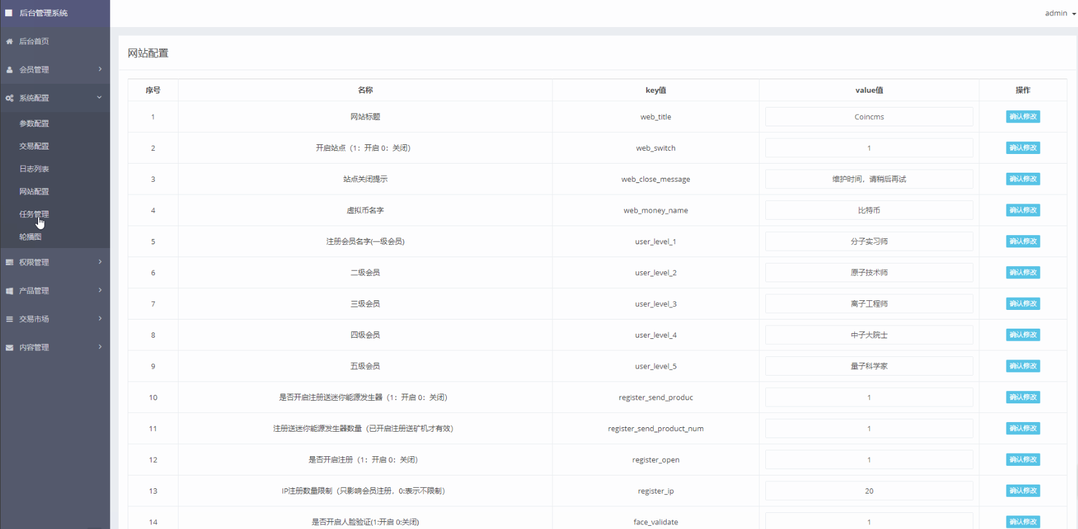
Task: Click the 序号 column header
Action: tap(153, 90)
